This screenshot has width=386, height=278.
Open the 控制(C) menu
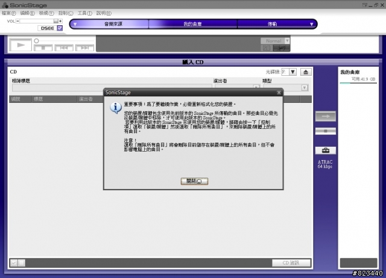tap(66, 13)
